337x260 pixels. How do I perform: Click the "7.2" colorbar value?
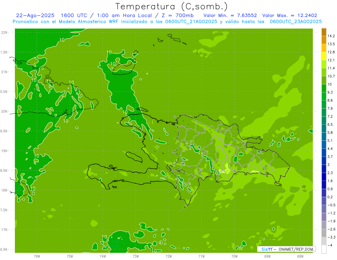click(x=330, y=116)
